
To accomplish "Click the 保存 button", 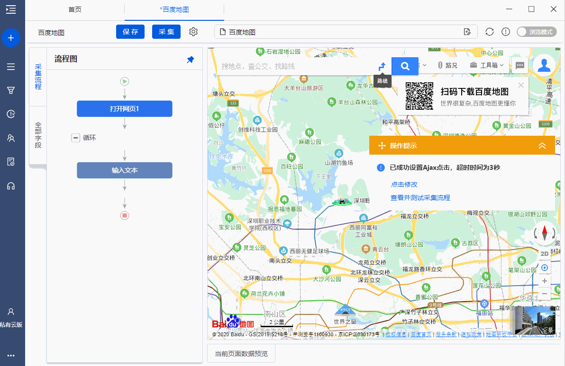I will pos(130,32).
